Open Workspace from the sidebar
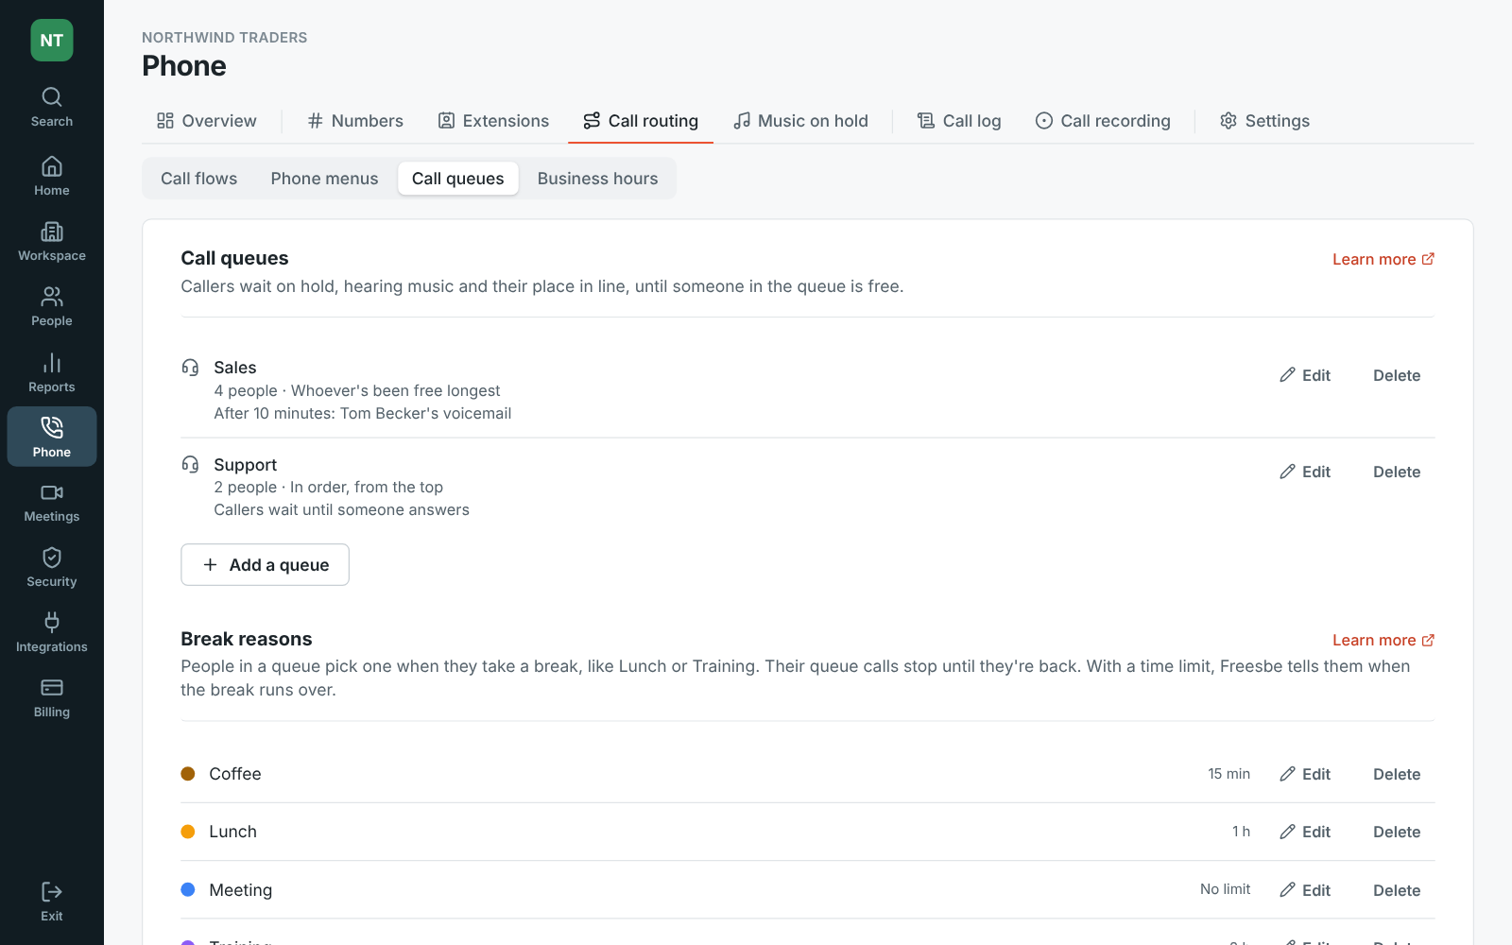Viewport: 1512px width, 945px height. (x=52, y=242)
